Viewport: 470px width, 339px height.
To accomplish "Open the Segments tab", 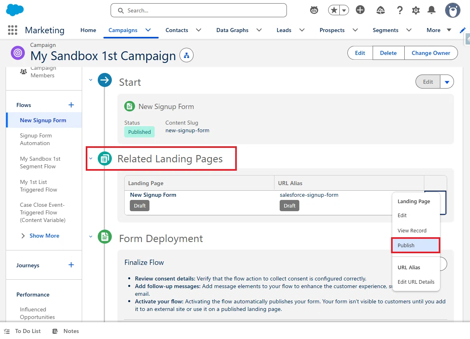I will click(x=385, y=30).
